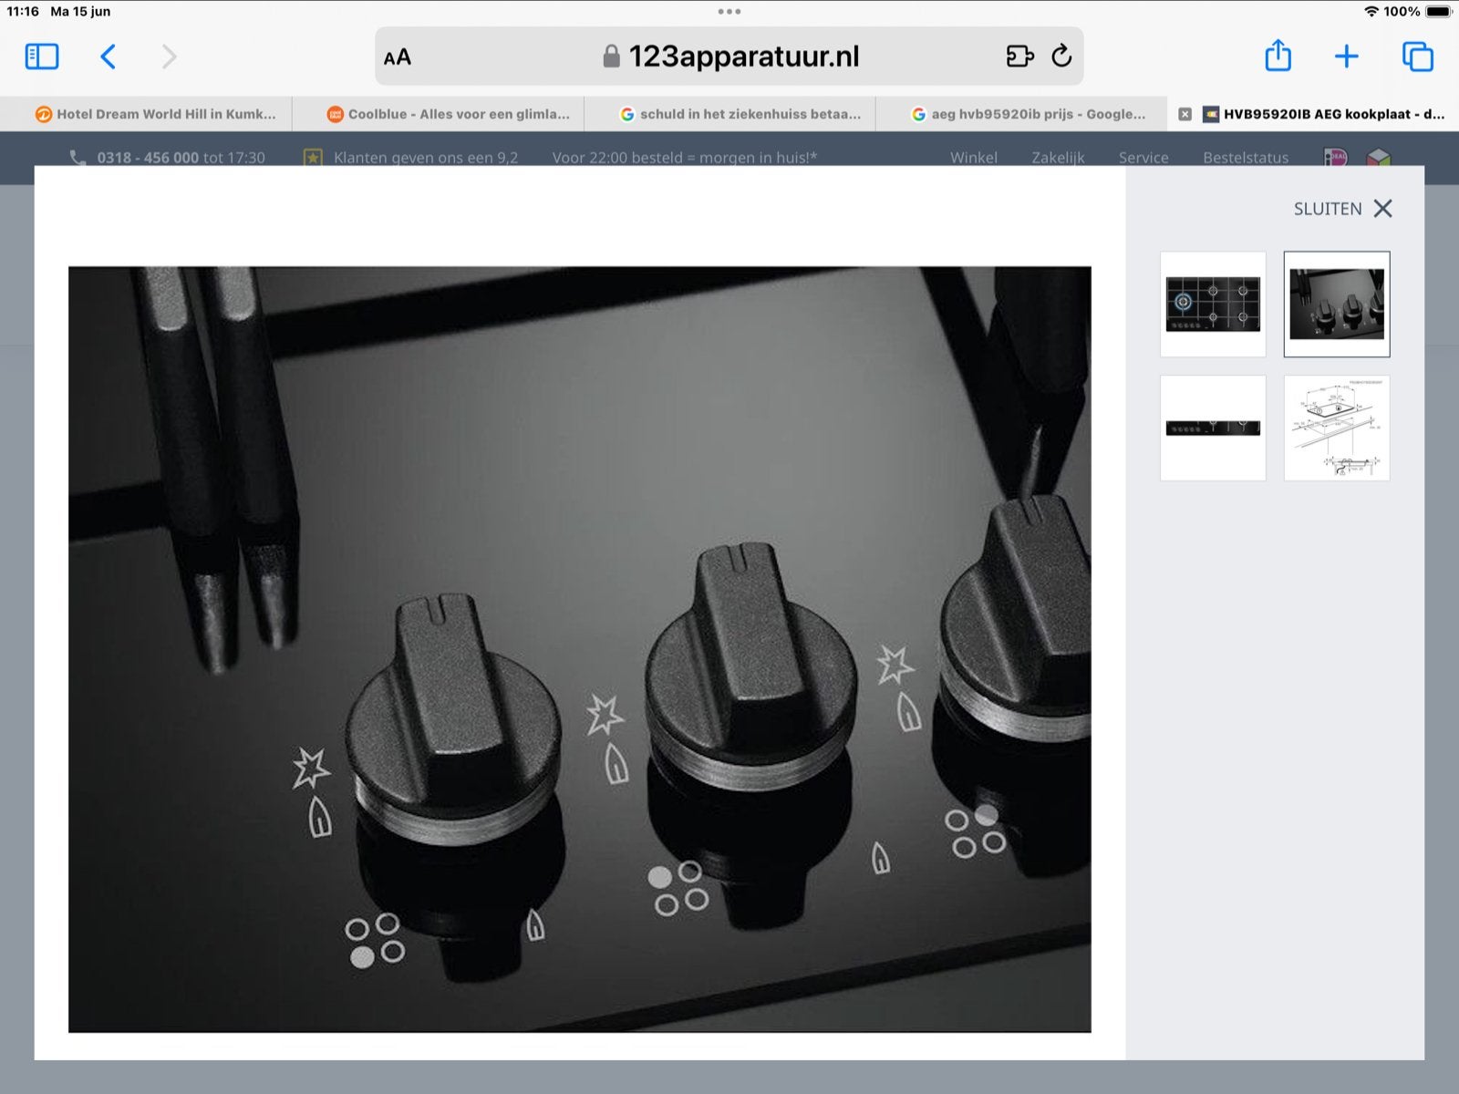Viewport: 1459px width, 1094px height.
Task: Click the colored cube logo in header
Action: pos(1379,158)
